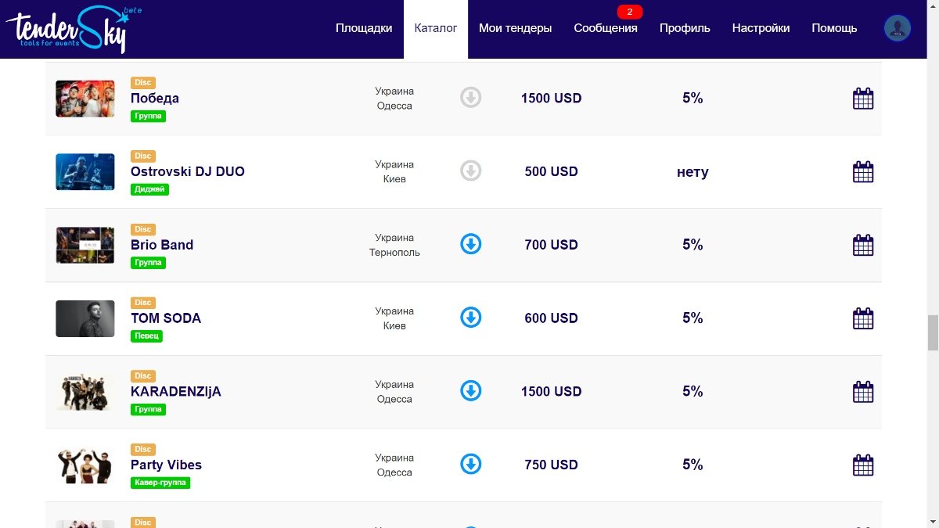Expand details arrow for Brio Band

pos(470,244)
